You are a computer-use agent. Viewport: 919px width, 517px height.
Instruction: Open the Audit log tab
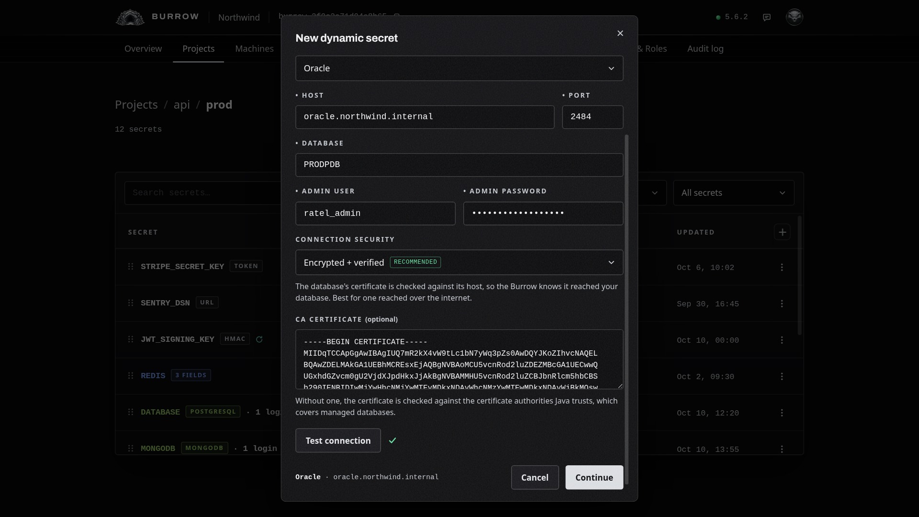pos(706,49)
